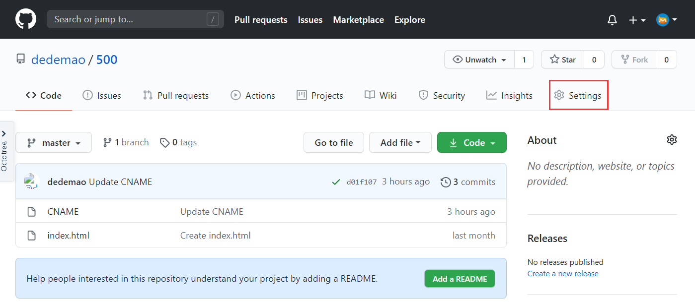Viewport: 695px width, 304px height.
Task: Click the repository book icon beside dedemao
Action: coord(20,60)
